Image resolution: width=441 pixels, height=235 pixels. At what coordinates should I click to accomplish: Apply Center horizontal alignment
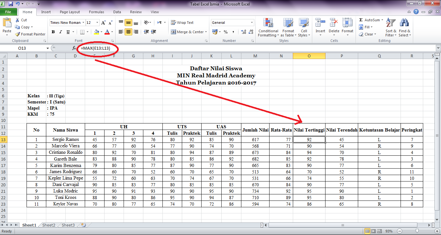pos(128,32)
